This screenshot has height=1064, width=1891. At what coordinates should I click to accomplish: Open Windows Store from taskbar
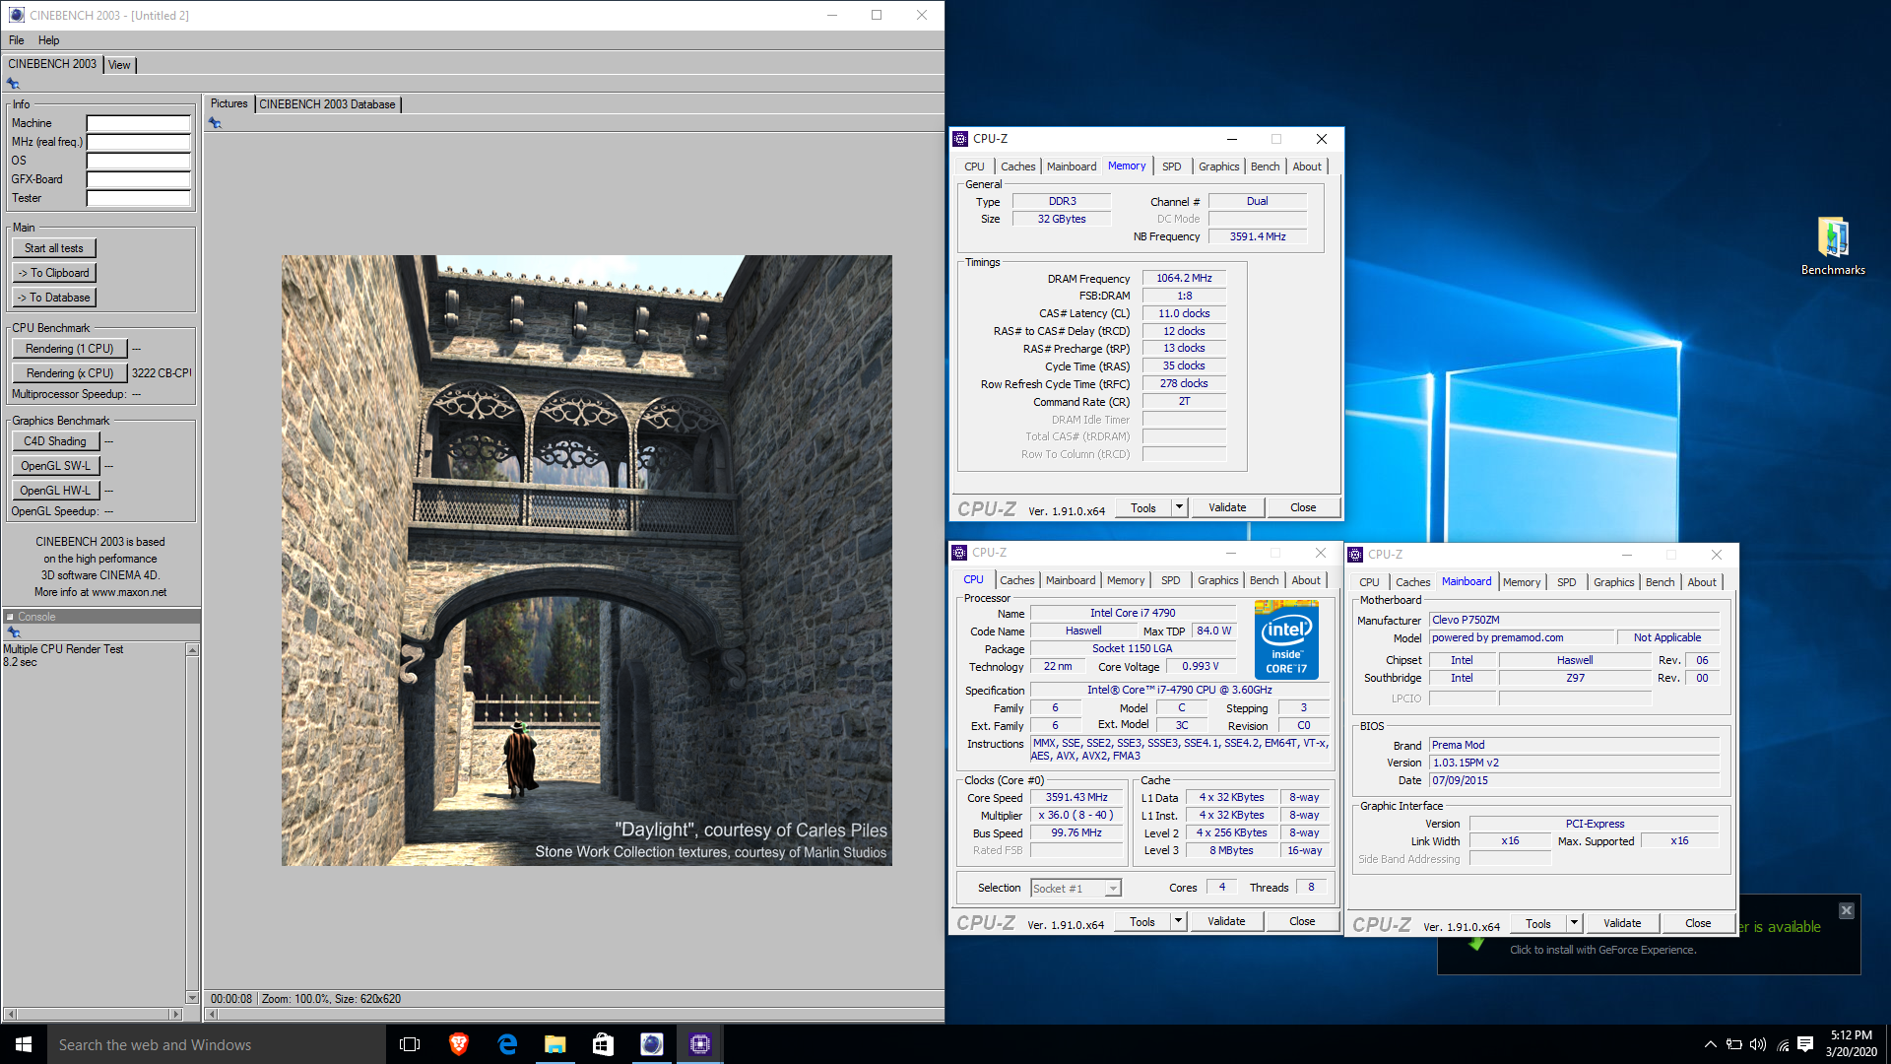603,1044
